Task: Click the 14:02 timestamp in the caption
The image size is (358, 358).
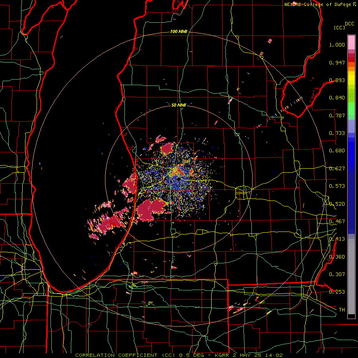Action: (x=275, y=355)
